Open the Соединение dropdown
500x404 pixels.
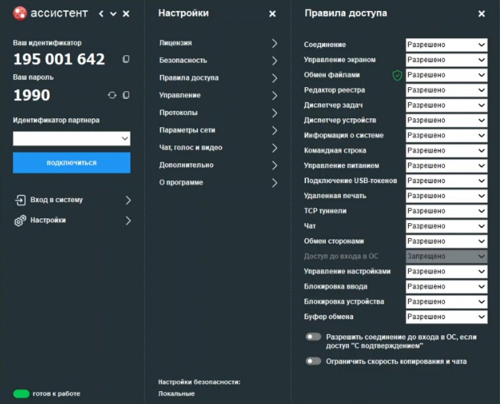tap(446, 45)
